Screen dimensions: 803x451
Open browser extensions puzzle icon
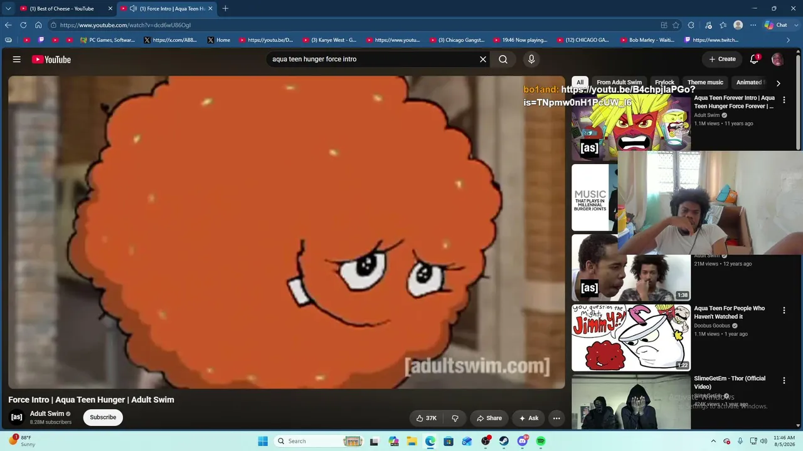point(691,25)
